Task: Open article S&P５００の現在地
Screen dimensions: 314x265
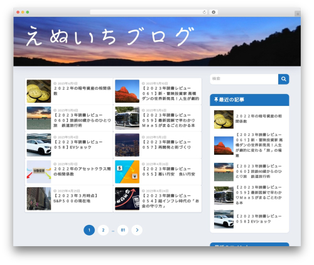Action: click(76, 199)
